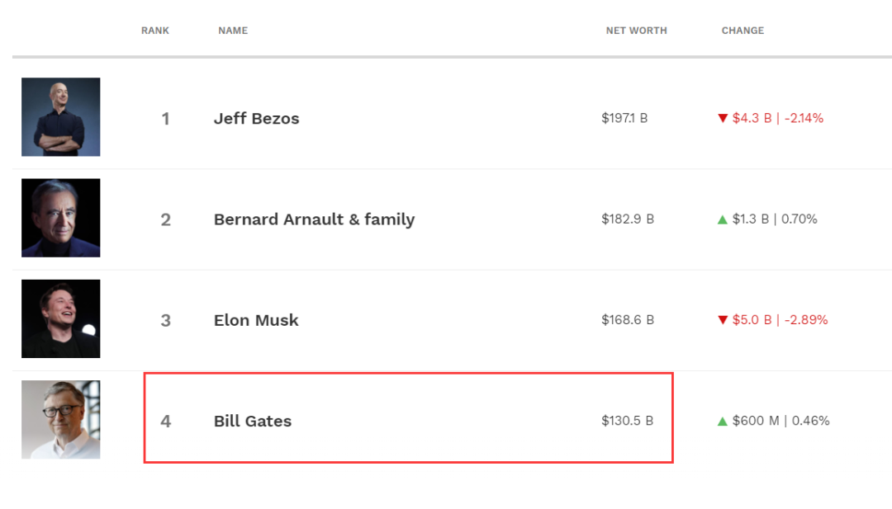The image size is (892, 509).
Task: Select Bill Gates's $130.5 B net worth
Action: 628,421
